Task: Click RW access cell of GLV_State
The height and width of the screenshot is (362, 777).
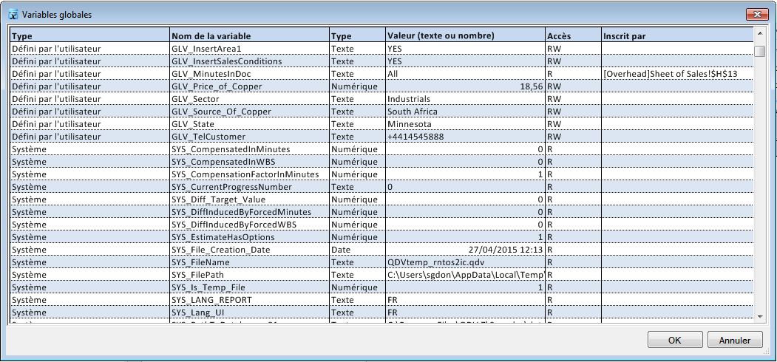Action: point(574,124)
